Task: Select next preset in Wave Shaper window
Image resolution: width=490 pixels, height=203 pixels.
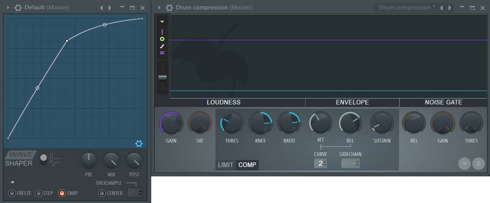Action: (x=110, y=8)
